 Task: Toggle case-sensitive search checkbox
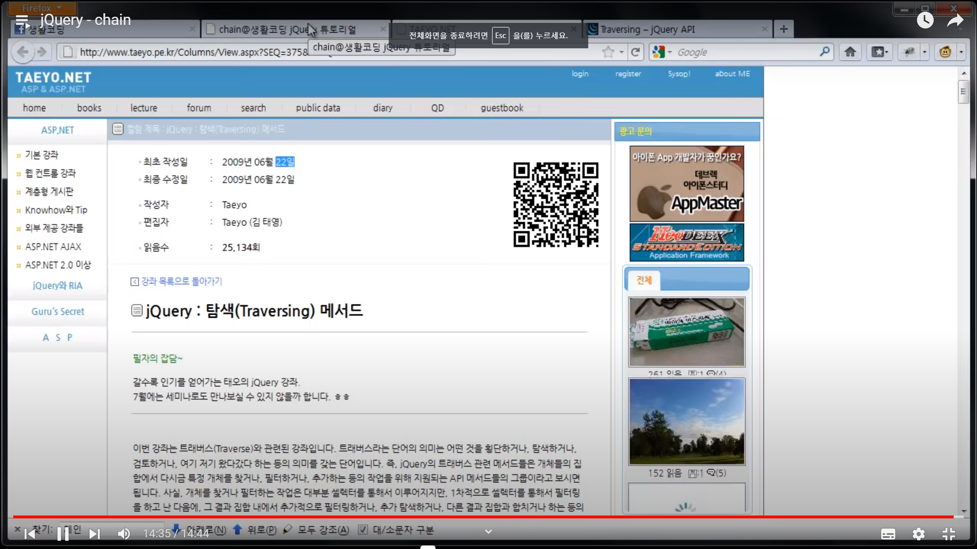363,530
